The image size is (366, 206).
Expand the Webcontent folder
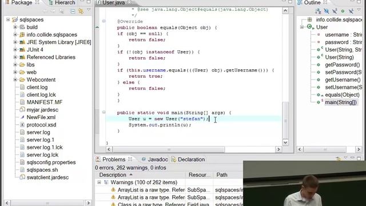15,80
